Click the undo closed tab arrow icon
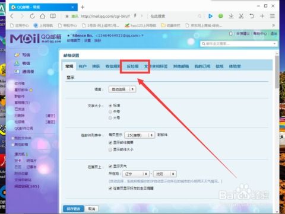The height and width of the screenshot is (214, 285). tap(252, 16)
